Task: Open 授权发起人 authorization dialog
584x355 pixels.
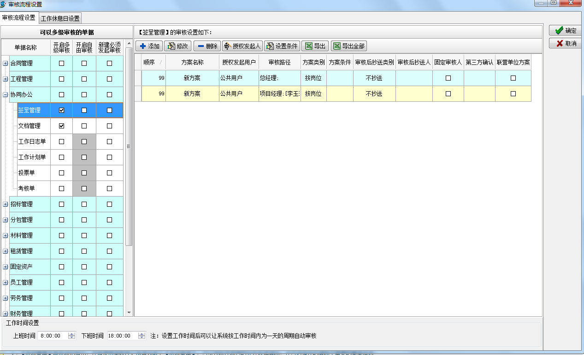Action: [x=242, y=46]
